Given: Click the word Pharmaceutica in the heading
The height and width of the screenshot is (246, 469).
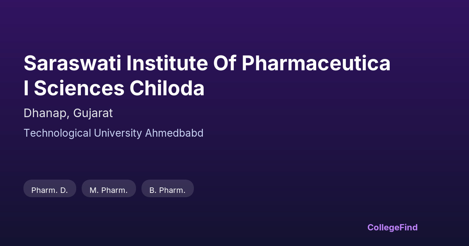Looking at the screenshot, I should click(316, 63).
